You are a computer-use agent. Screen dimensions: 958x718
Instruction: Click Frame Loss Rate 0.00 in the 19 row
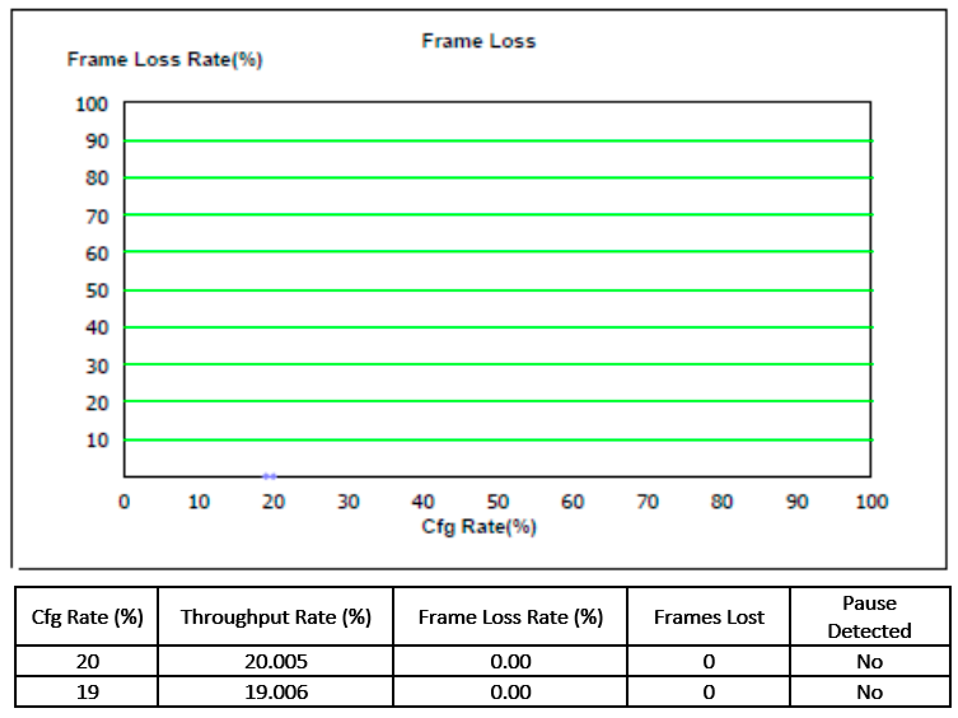click(510, 692)
